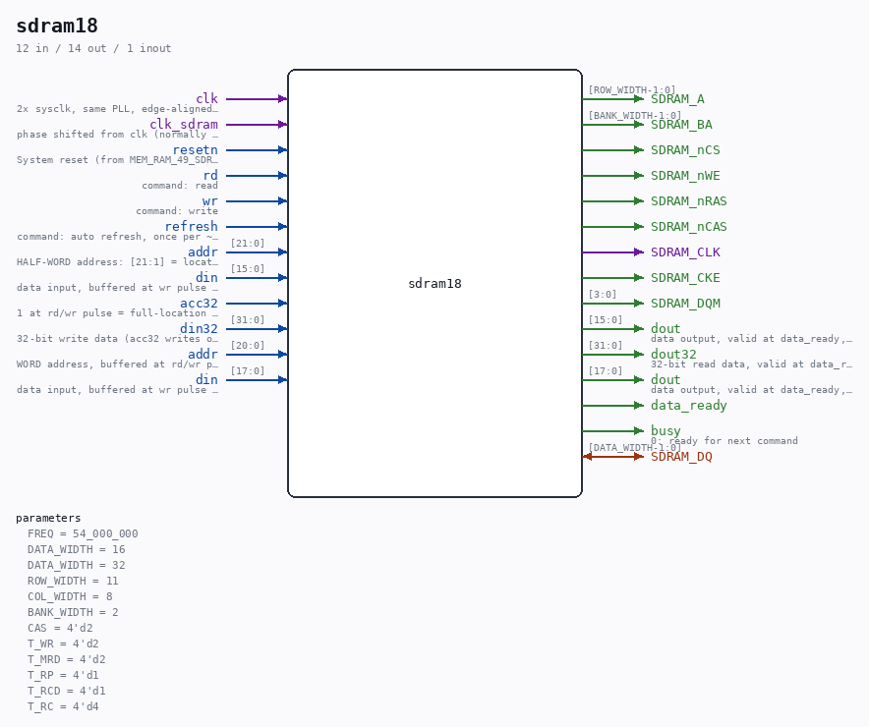Click the CAS = 4'd2 parameter line
The width and height of the screenshot is (869, 727).
[x=60, y=628]
